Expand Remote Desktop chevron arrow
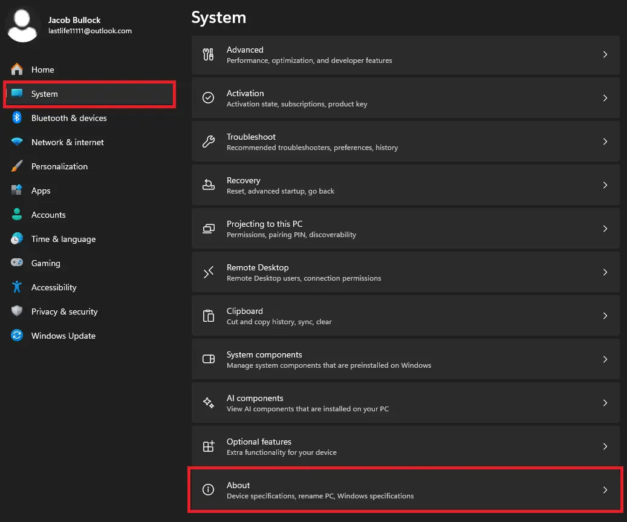This screenshot has height=522, width=627. (x=605, y=272)
